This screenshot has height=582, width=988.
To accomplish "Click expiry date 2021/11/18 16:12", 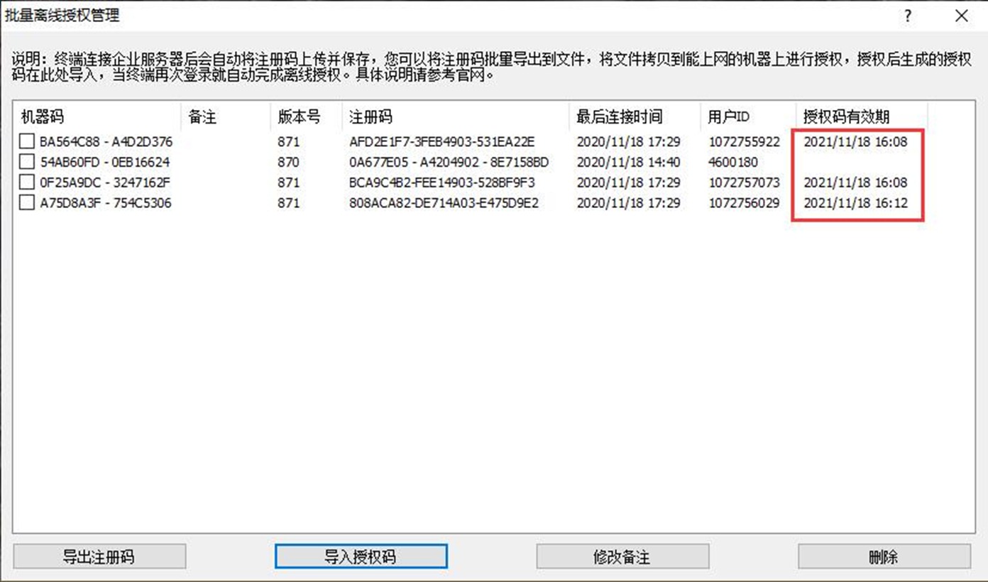I will tap(855, 203).
